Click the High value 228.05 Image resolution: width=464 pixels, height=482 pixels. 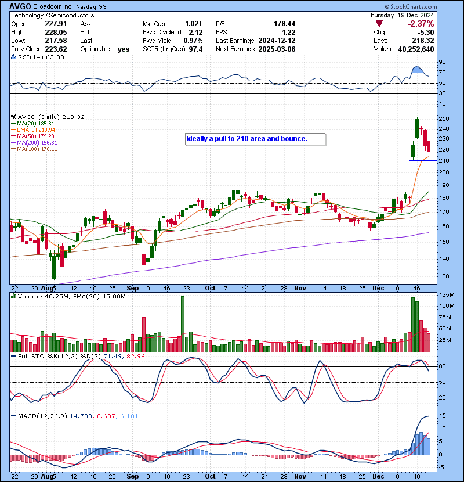(56, 33)
